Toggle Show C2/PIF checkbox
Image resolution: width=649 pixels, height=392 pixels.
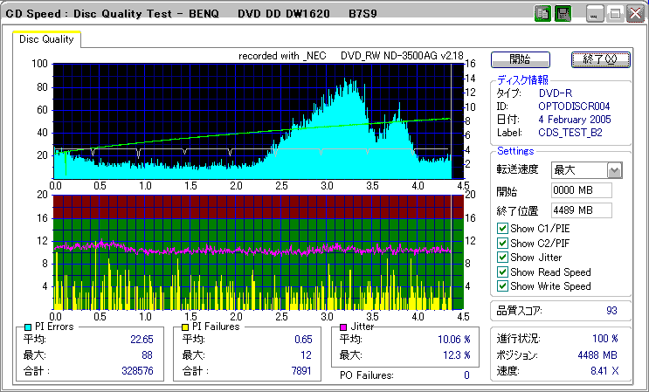coord(502,243)
